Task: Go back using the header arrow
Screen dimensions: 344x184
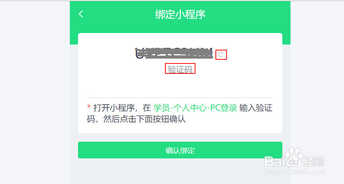Action: [81, 14]
